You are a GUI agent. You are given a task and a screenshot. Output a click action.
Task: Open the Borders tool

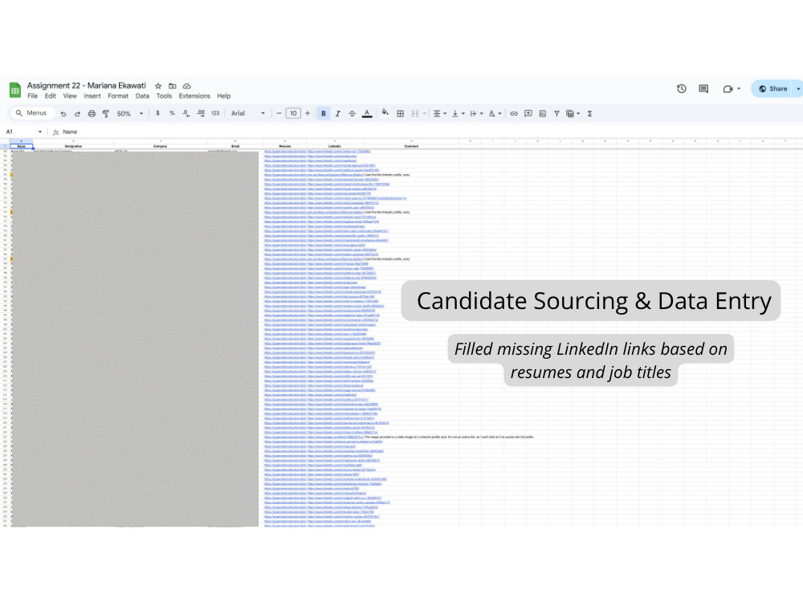[401, 114]
